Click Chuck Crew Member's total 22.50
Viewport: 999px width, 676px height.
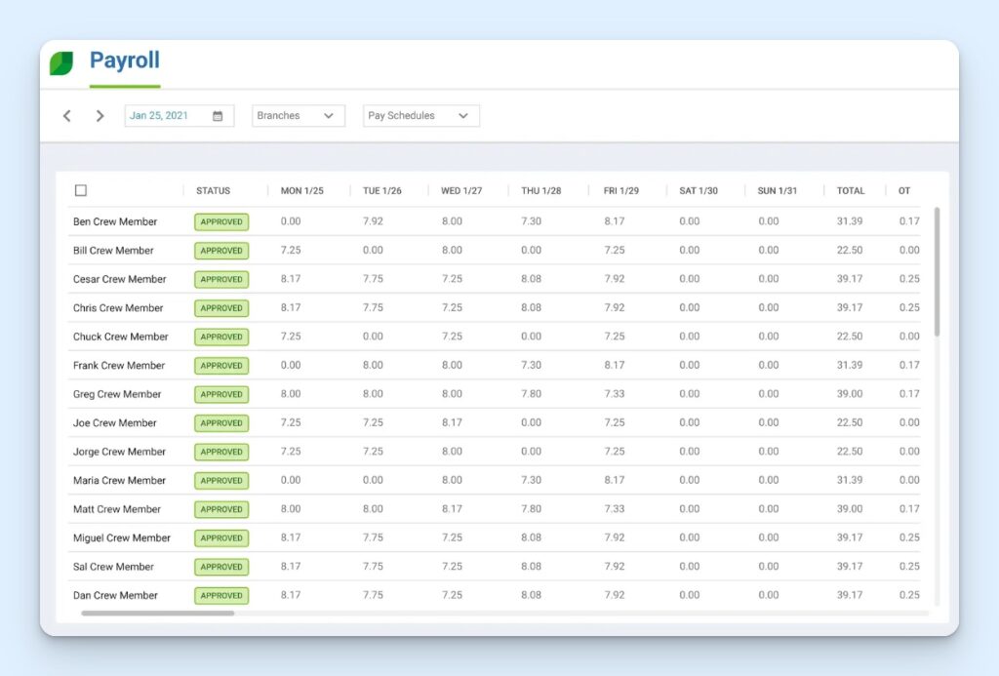click(x=850, y=336)
